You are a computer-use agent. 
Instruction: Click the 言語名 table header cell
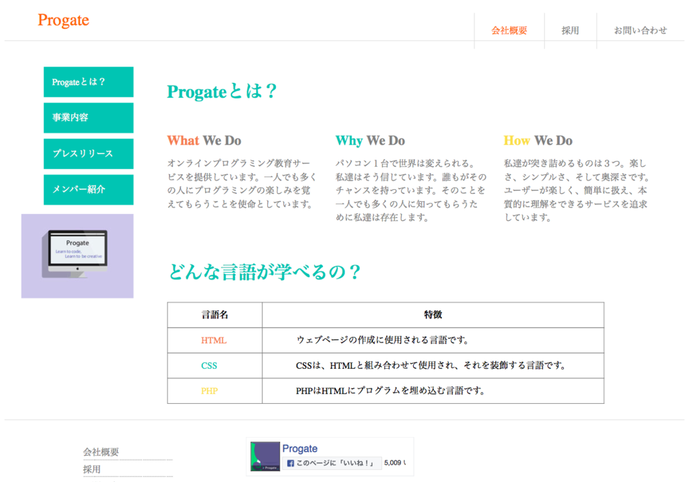pyautogui.click(x=215, y=315)
